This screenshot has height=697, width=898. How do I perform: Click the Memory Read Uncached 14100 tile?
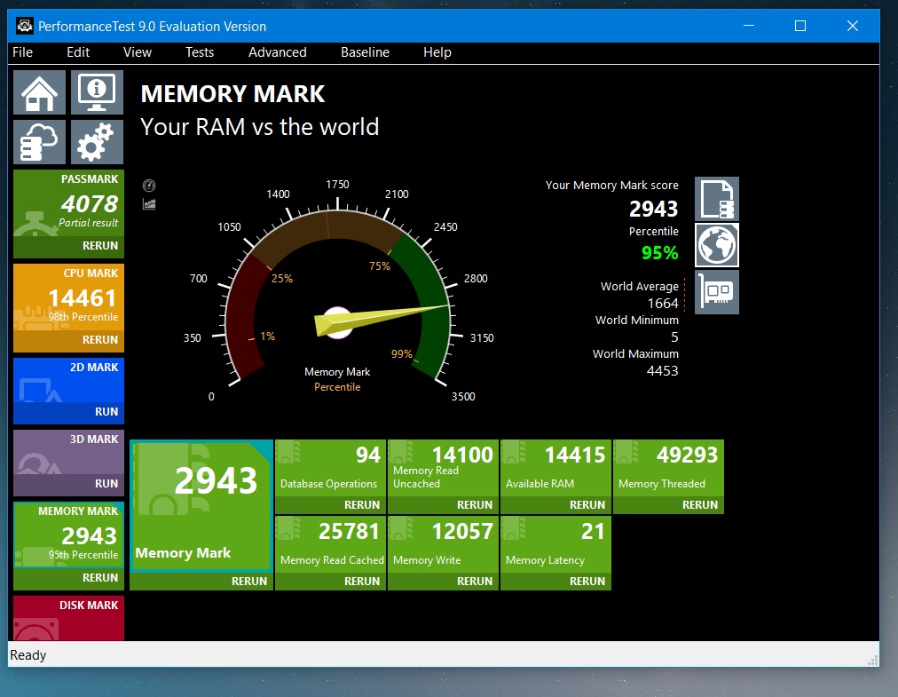tap(444, 468)
